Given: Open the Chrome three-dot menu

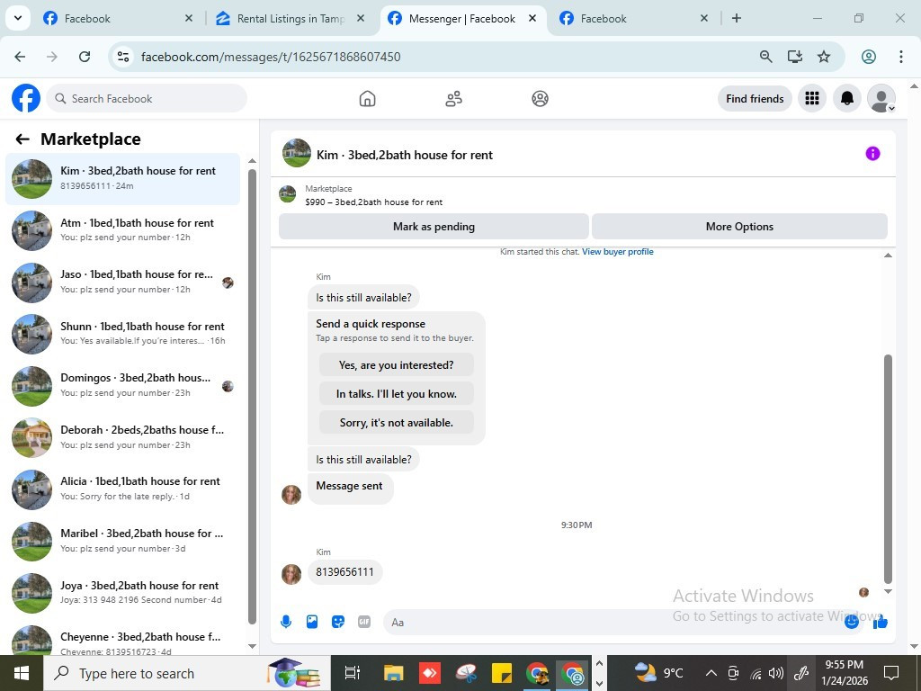Looking at the screenshot, I should [x=900, y=57].
